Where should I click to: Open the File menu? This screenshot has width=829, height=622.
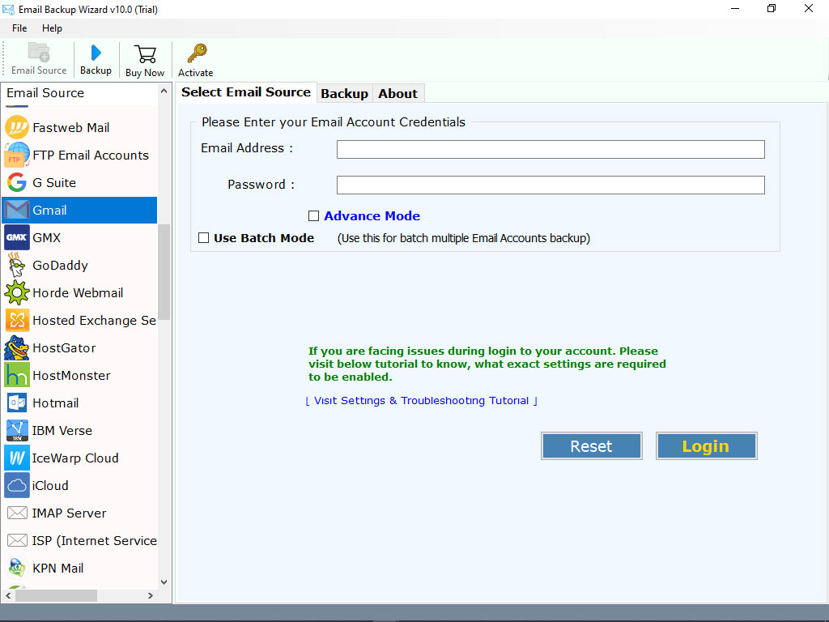pos(19,28)
